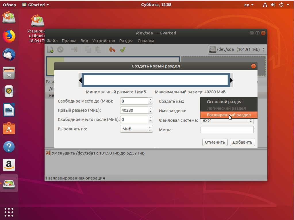Open LibreOffice Writer in dock
Screen dimensions: 294x220
9,110
